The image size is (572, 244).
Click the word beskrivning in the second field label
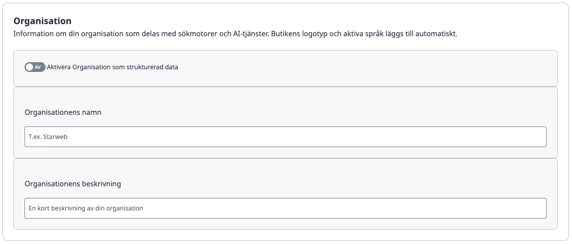click(x=101, y=184)
